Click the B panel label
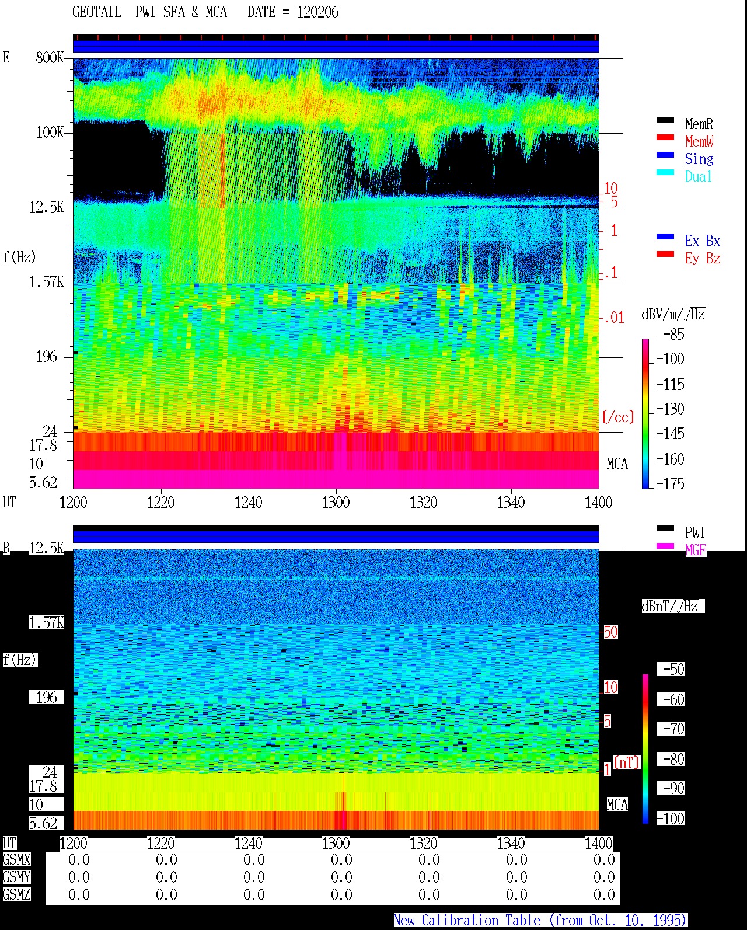 (6, 548)
